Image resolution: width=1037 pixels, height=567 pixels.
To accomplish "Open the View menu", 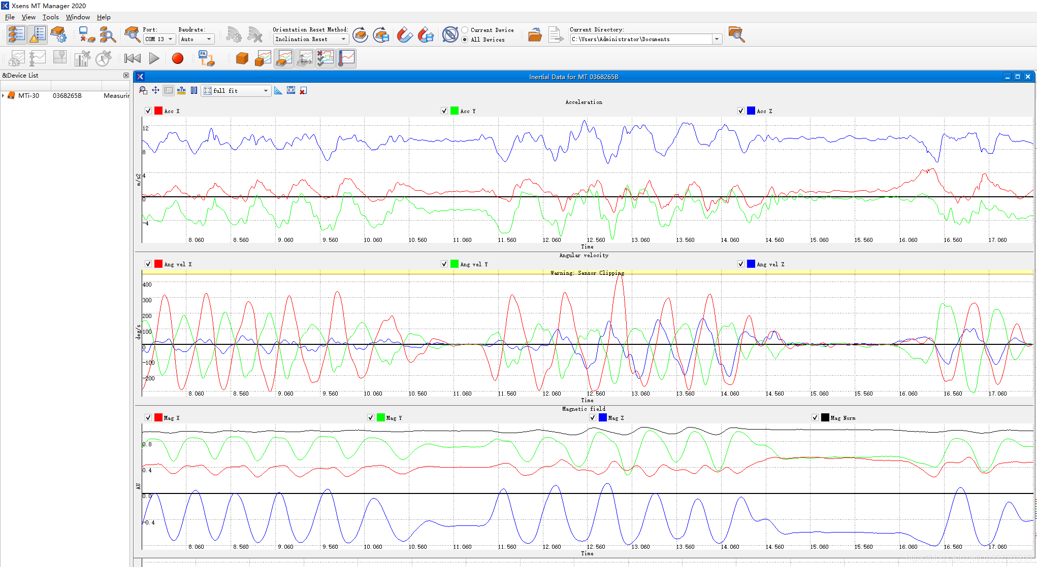I will (x=28, y=17).
